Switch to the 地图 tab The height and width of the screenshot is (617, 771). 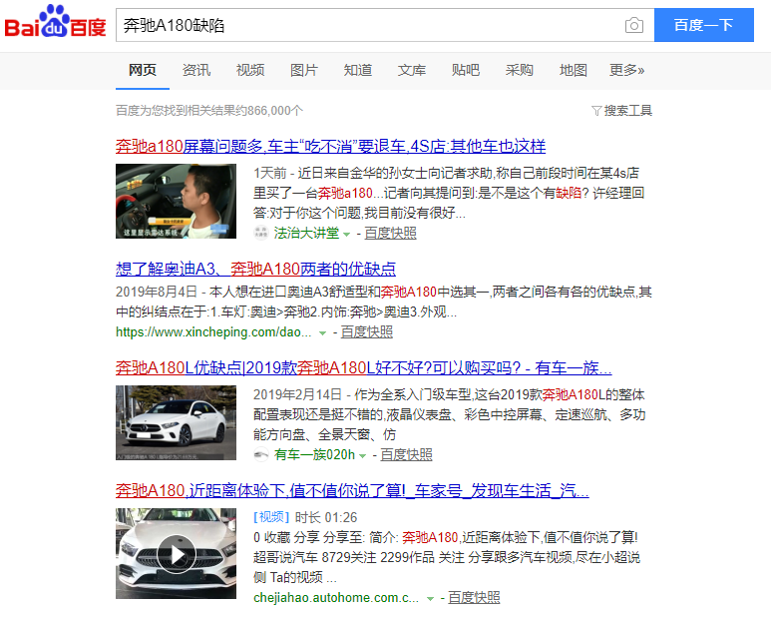click(574, 70)
